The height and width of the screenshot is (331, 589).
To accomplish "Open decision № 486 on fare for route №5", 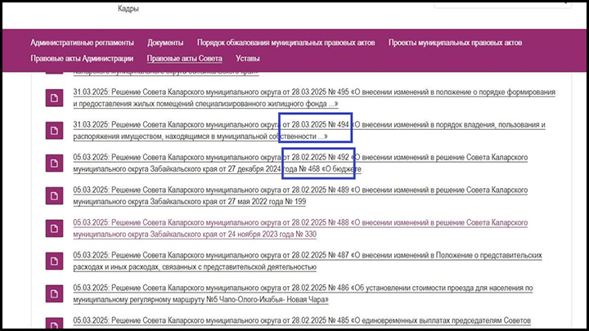I will (x=303, y=293).
